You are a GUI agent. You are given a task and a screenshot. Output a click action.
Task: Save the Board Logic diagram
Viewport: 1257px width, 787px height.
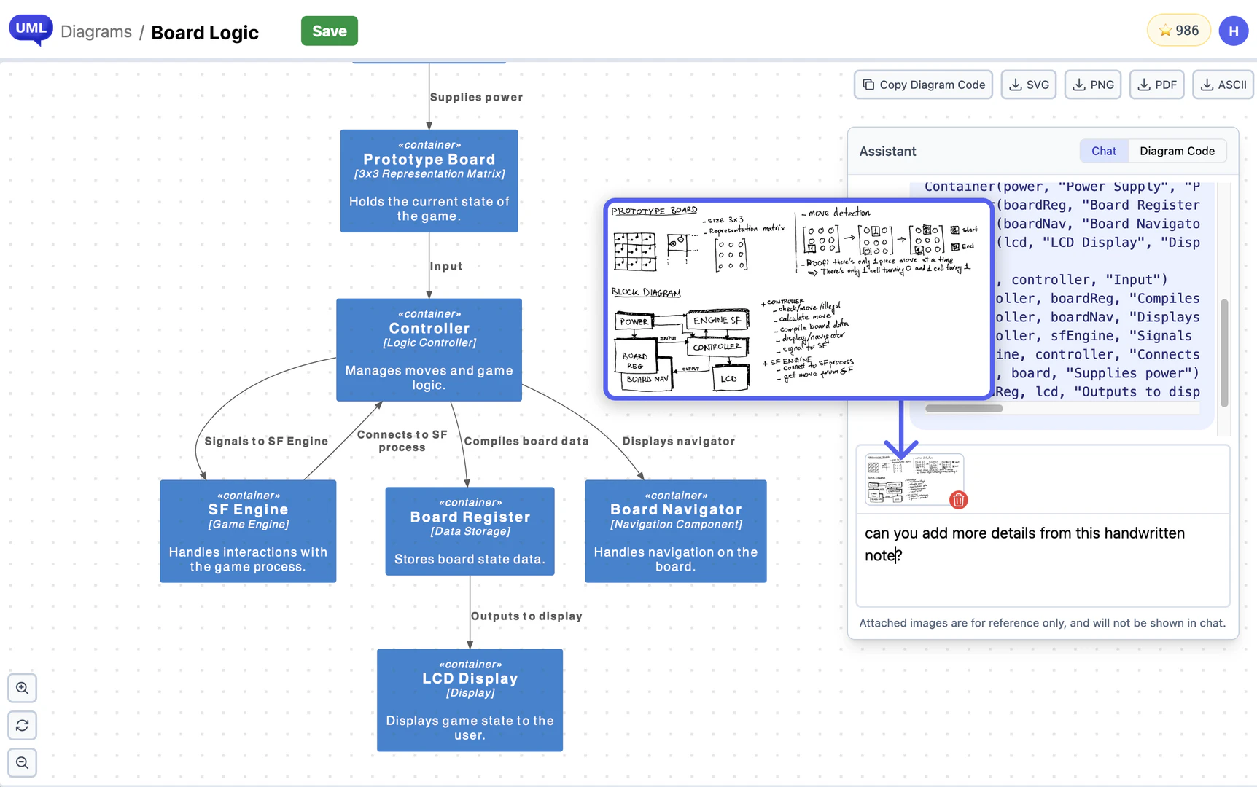(329, 31)
